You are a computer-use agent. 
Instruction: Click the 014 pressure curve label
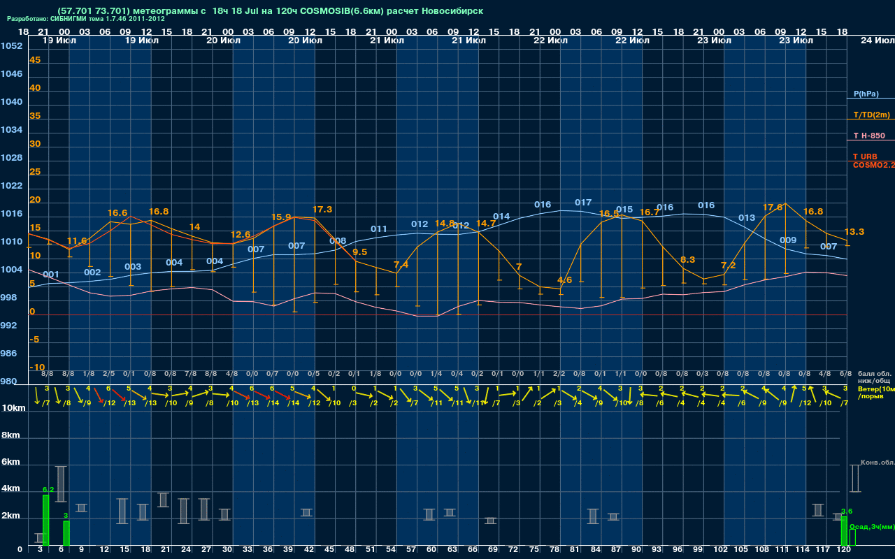501,217
